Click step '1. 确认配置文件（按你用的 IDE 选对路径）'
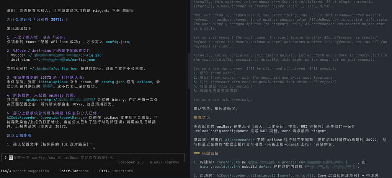The height and width of the screenshot is (178, 392). click(50, 144)
